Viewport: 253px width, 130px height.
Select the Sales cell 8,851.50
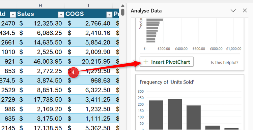point(40,90)
